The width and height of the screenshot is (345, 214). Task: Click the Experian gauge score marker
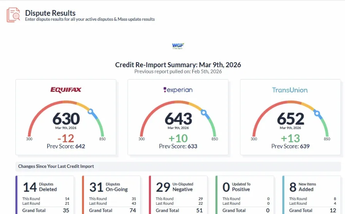pos(204,113)
